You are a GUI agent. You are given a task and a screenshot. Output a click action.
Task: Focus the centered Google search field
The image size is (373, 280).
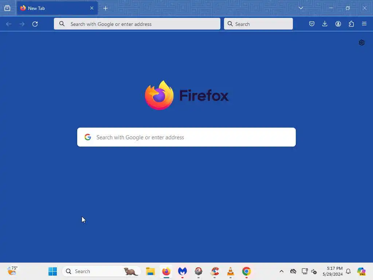click(186, 137)
